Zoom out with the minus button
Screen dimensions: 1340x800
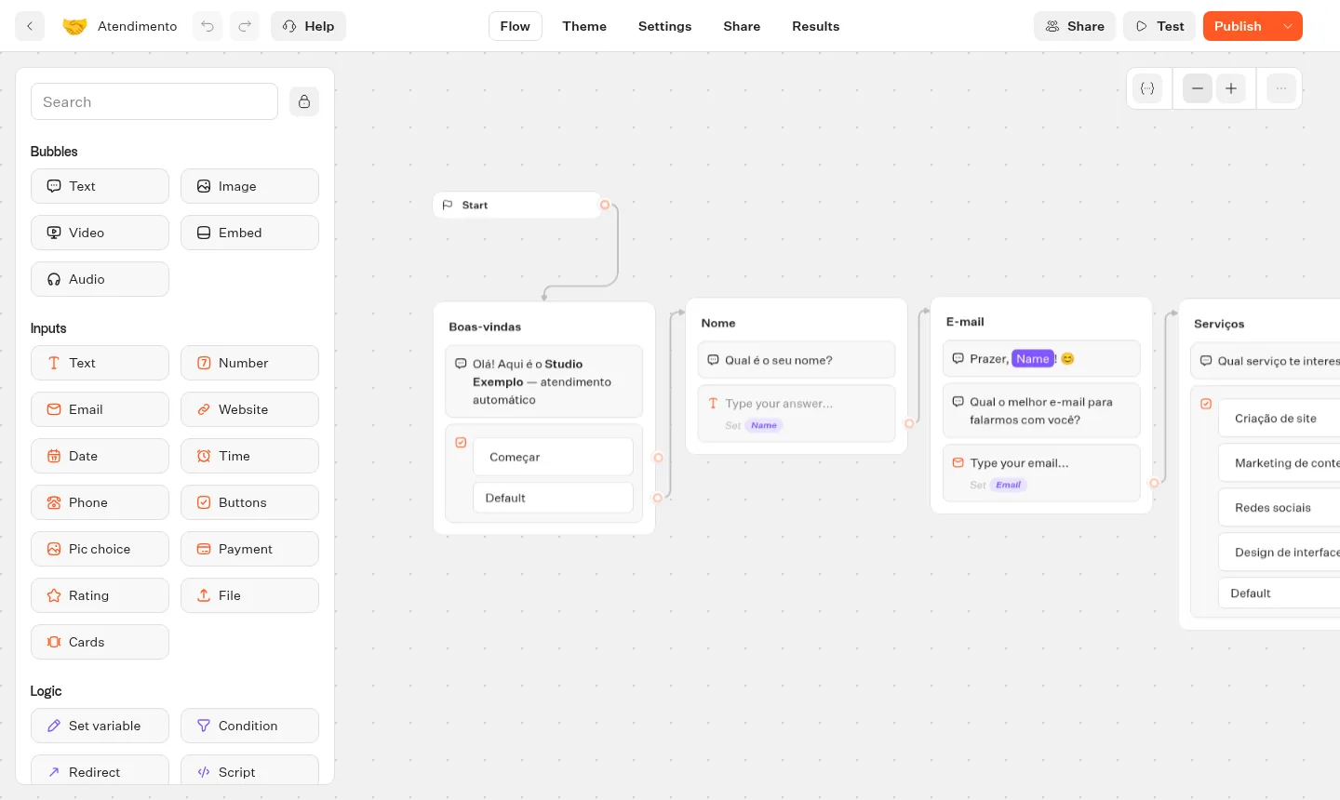pos(1198,88)
